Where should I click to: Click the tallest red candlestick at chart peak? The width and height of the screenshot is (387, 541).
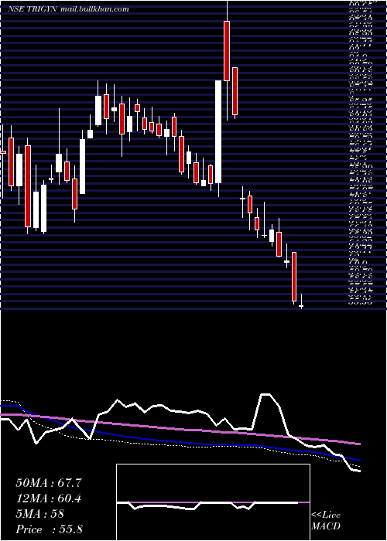click(x=227, y=51)
